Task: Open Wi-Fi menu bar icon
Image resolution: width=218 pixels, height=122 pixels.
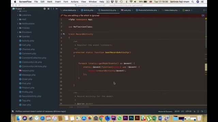Action: tap(131, 2)
